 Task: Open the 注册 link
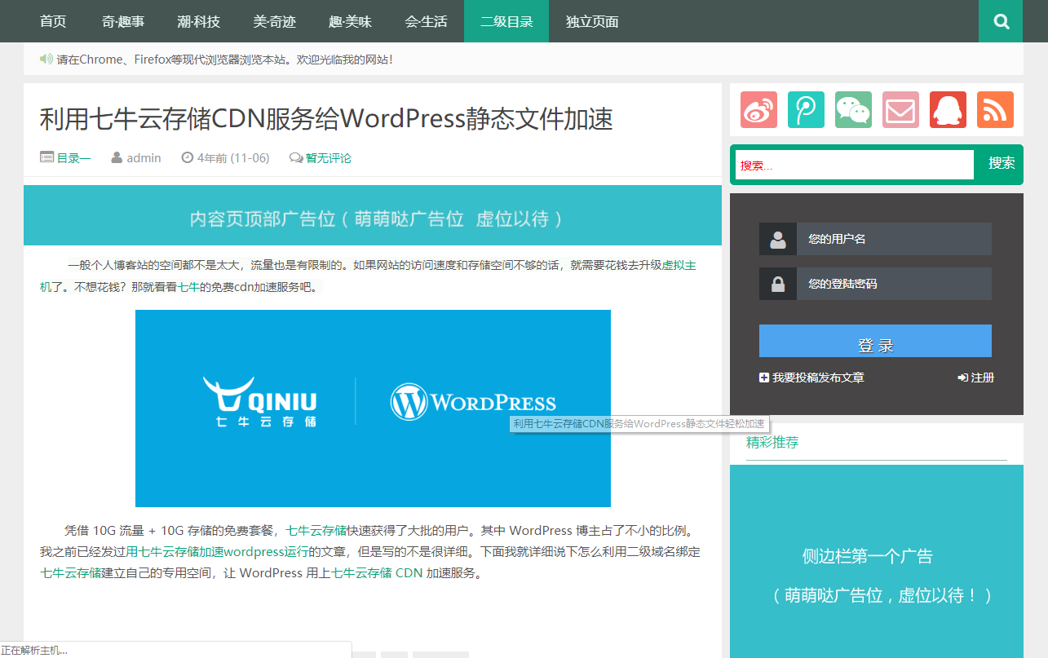pos(976,378)
